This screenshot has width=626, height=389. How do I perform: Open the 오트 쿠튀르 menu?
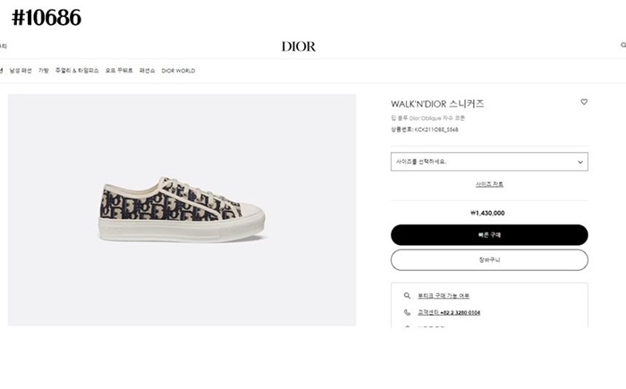119,71
